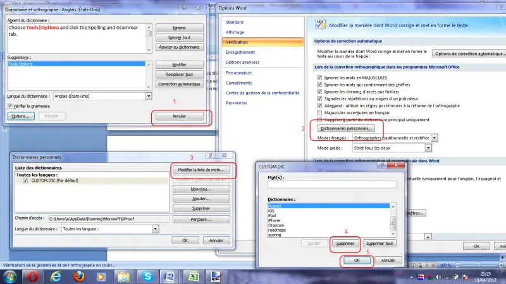The image size is (506, 284).
Task: Open the Windows Start menu
Action: pos(9,276)
